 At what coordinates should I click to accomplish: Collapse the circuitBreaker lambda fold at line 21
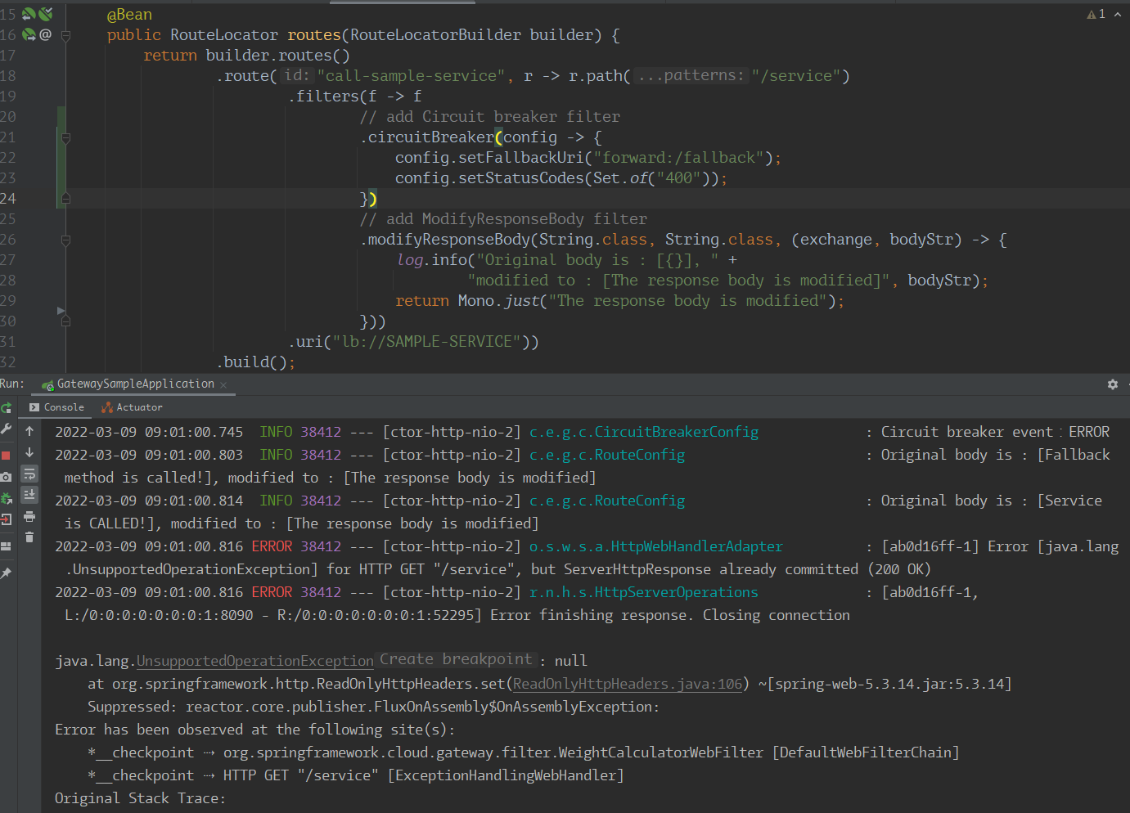point(66,137)
